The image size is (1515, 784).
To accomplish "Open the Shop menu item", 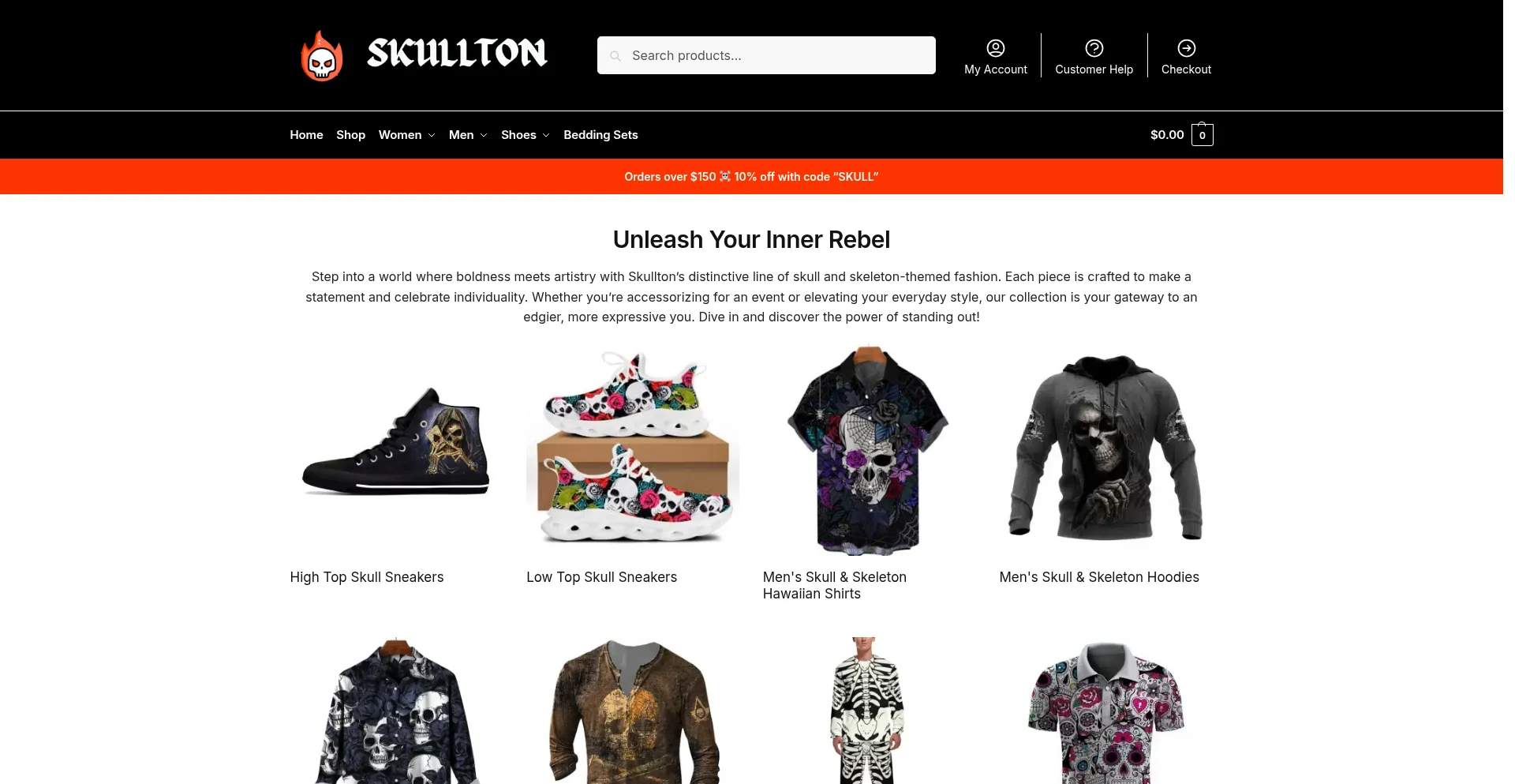I will (x=350, y=135).
